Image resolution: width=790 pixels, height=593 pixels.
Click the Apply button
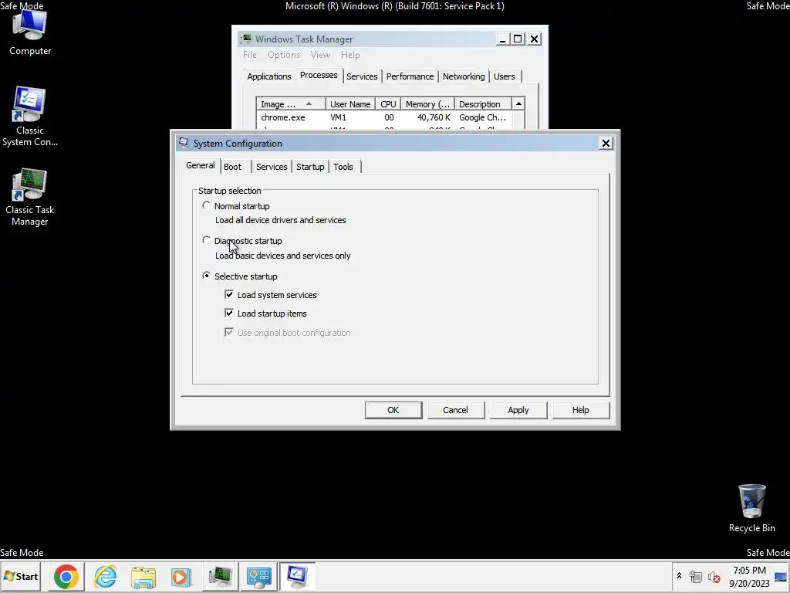[518, 410]
